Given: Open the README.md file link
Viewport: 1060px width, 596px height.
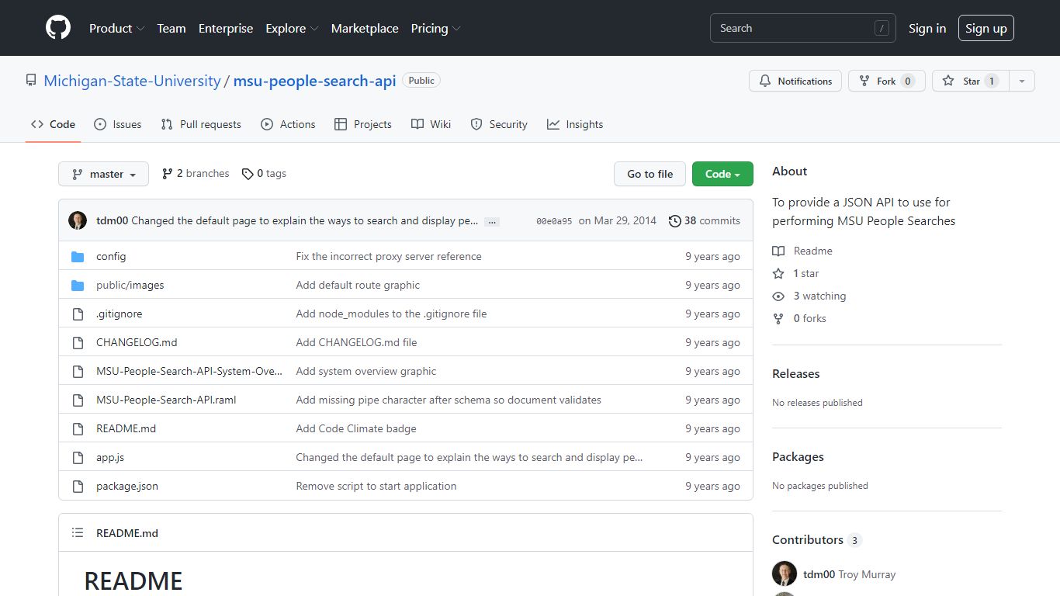Looking at the screenshot, I should click(126, 428).
